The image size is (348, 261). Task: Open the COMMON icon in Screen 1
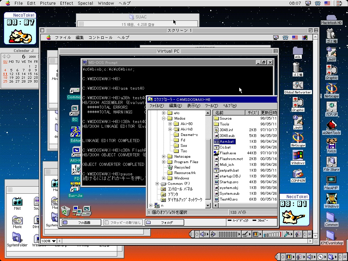pos(298,176)
